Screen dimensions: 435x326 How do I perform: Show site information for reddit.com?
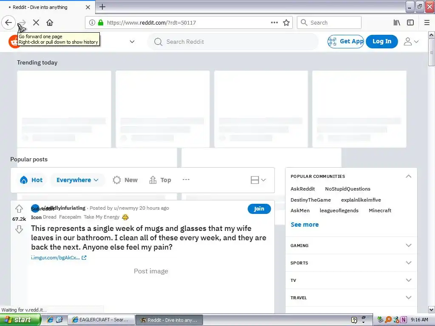[92, 22]
